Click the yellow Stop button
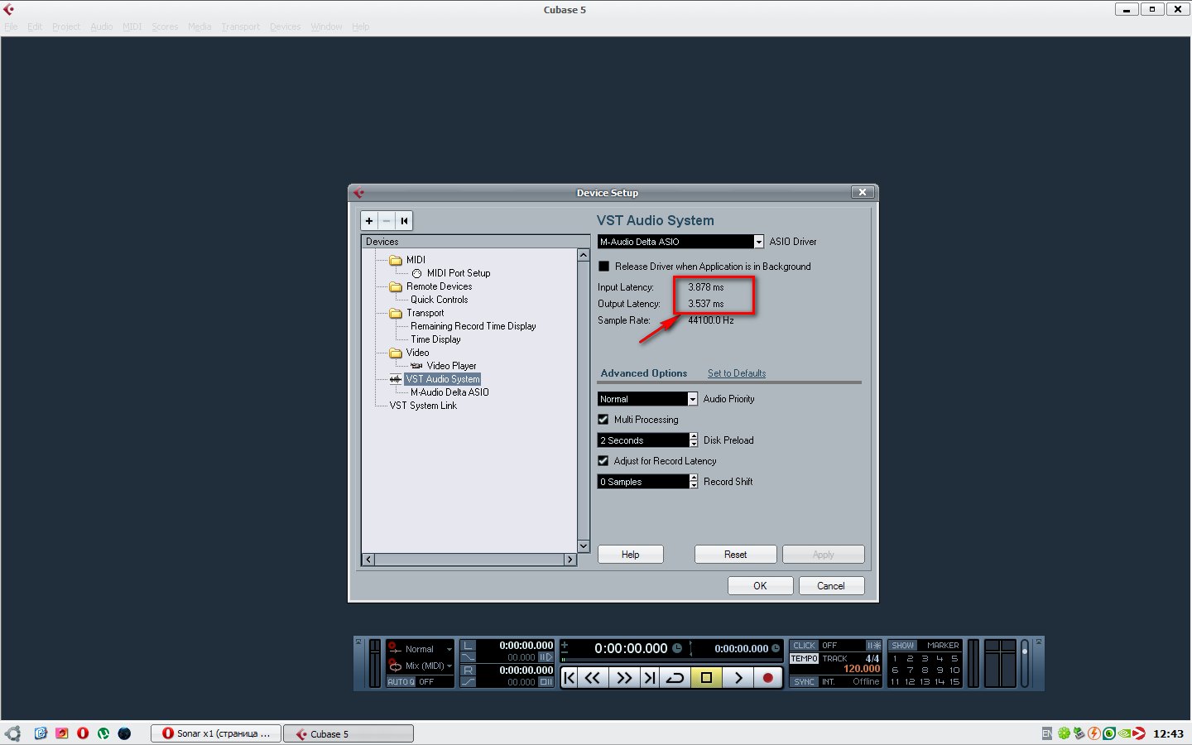 click(x=706, y=678)
